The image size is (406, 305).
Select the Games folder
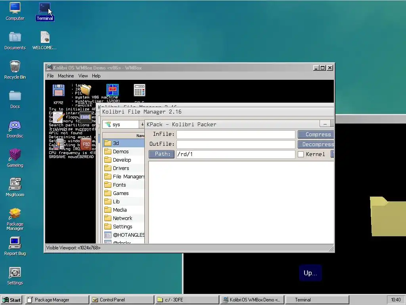(x=124, y=193)
